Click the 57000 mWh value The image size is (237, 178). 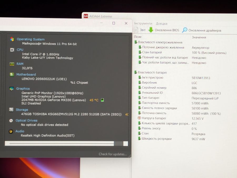point(200,103)
